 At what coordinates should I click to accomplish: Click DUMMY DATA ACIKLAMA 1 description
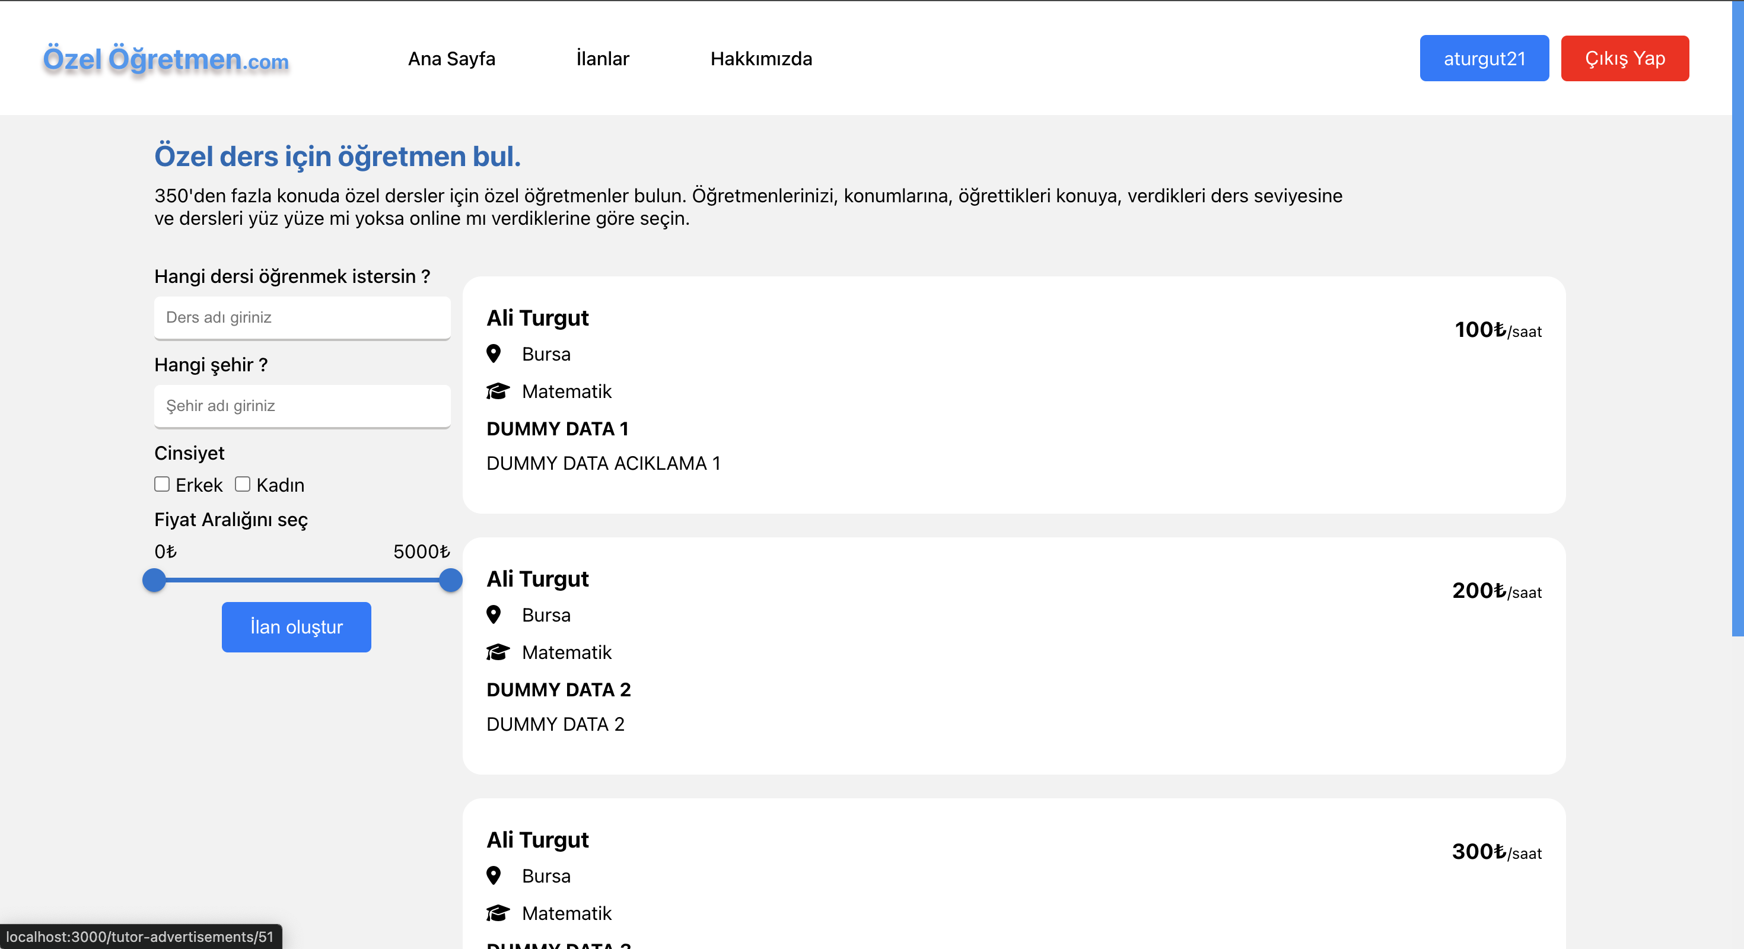coord(603,463)
